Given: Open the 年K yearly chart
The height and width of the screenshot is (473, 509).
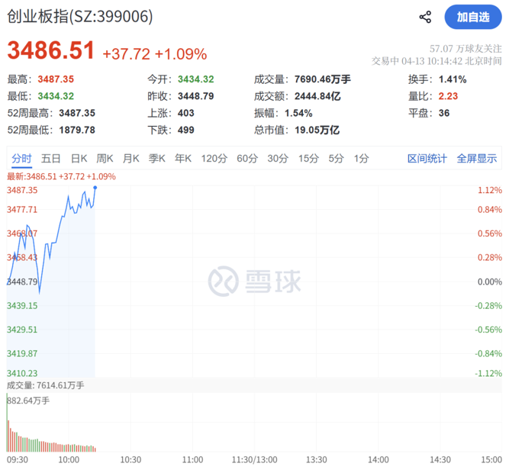Looking at the screenshot, I should pos(183,159).
